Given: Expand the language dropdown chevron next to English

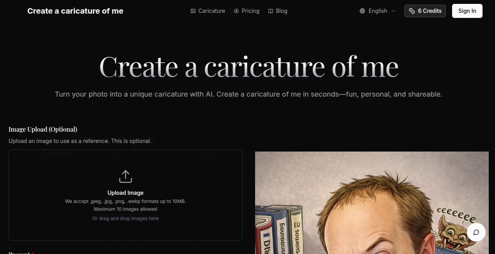Looking at the screenshot, I should (x=394, y=11).
